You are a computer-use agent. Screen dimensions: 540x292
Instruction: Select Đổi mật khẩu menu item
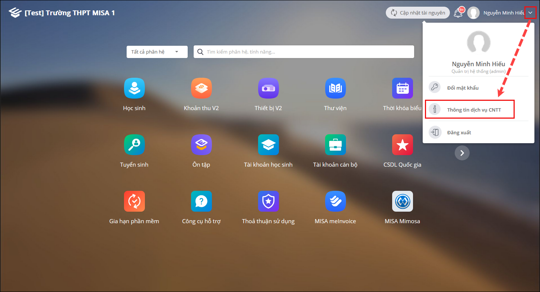[463, 88]
